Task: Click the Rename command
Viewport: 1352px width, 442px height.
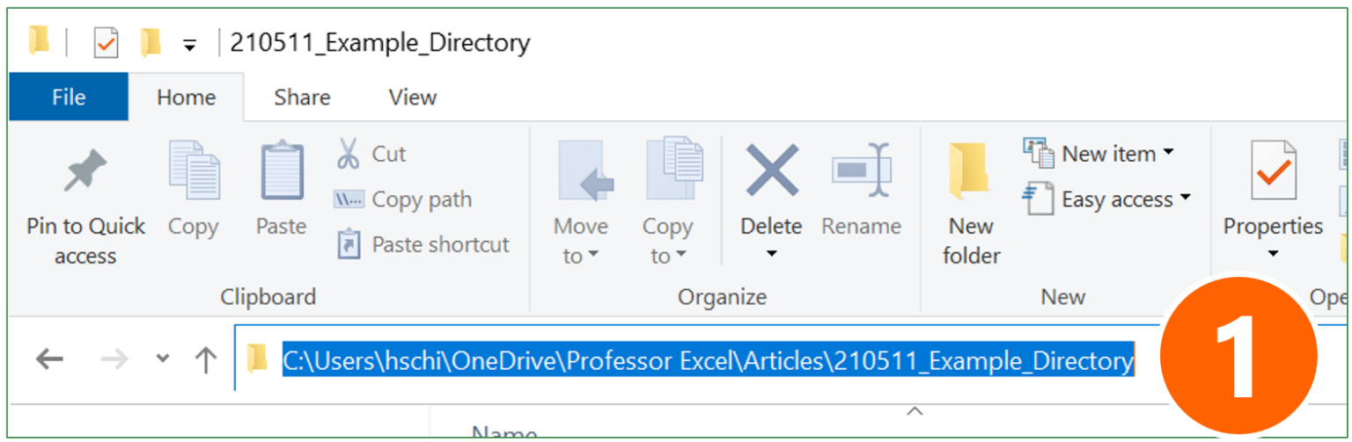Action: click(862, 188)
